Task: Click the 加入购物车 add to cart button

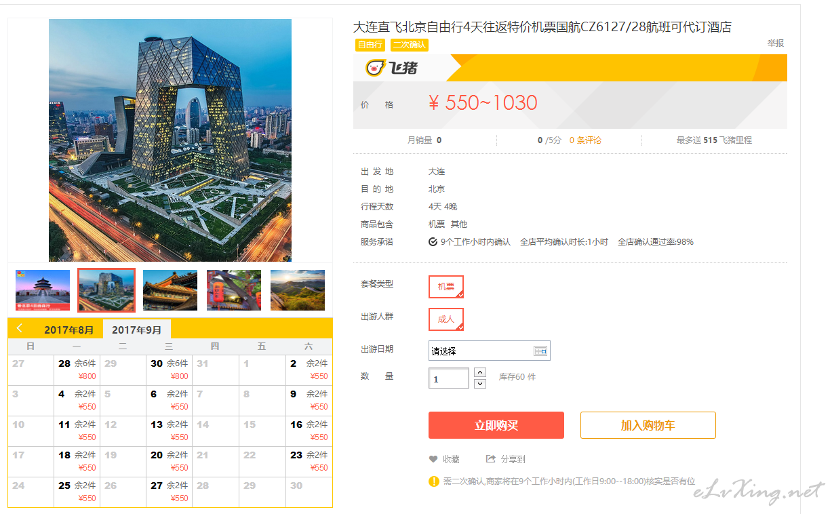Action: pyautogui.click(x=648, y=425)
